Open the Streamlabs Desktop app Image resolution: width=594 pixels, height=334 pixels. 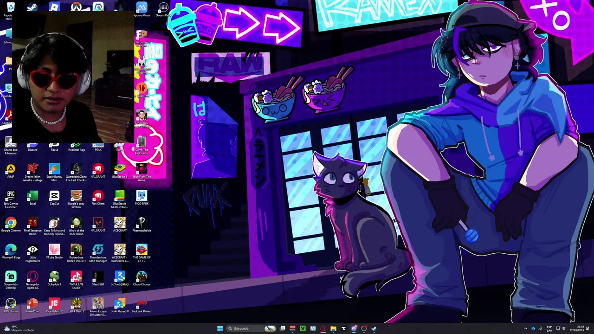(x=11, y=280)
